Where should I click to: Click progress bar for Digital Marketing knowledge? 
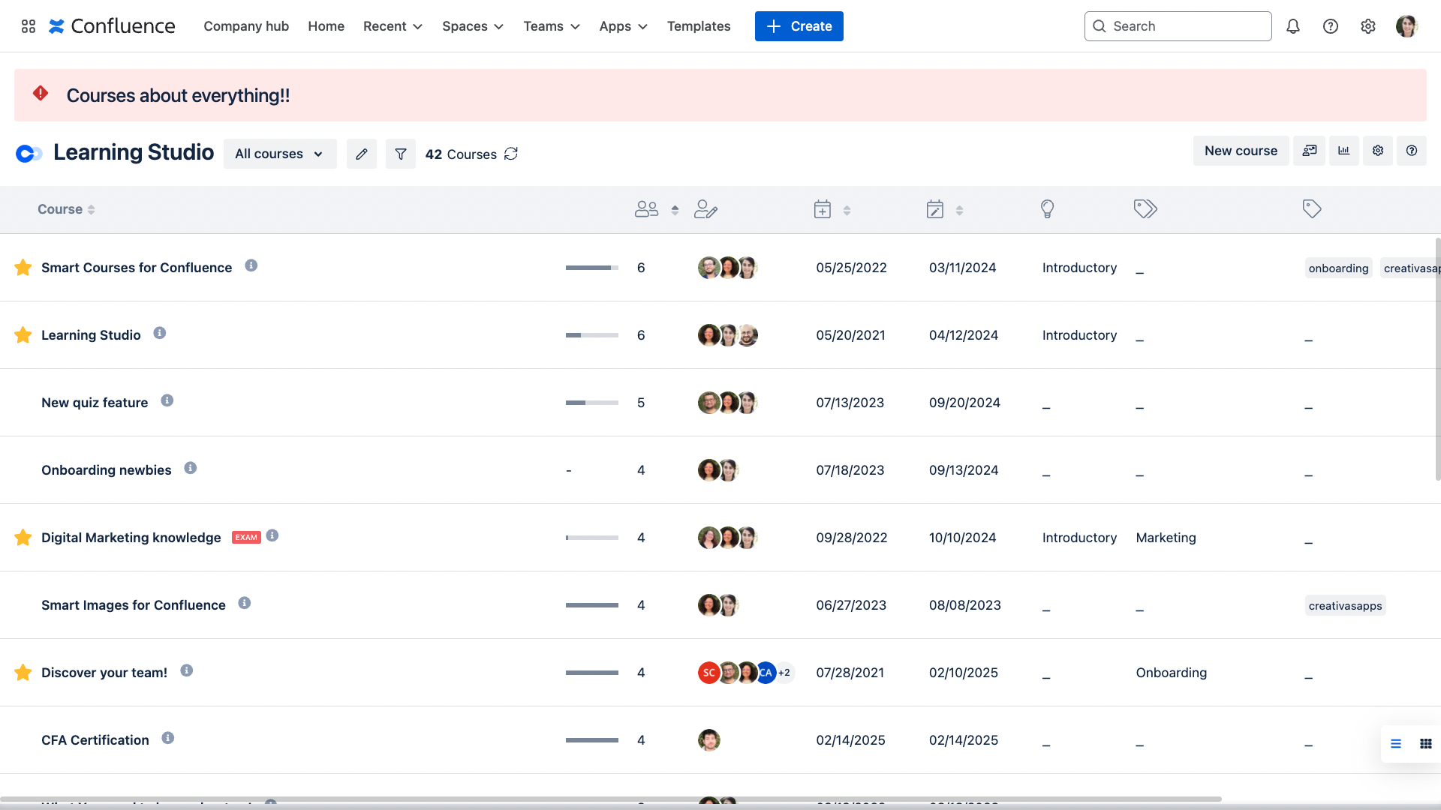(x=592, y=538)
